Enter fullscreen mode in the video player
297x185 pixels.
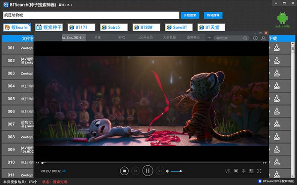tap(259, 171)
